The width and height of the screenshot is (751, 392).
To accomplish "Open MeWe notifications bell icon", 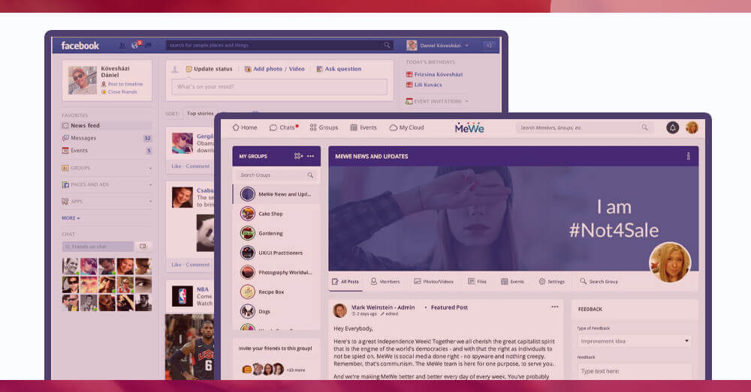I will (x=672, y=127).
